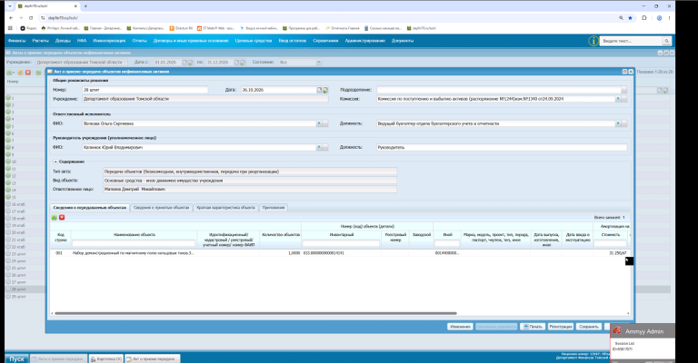
Task: Click the red delete icon in acts list toolbar
Action: click(x=28, y=73)
